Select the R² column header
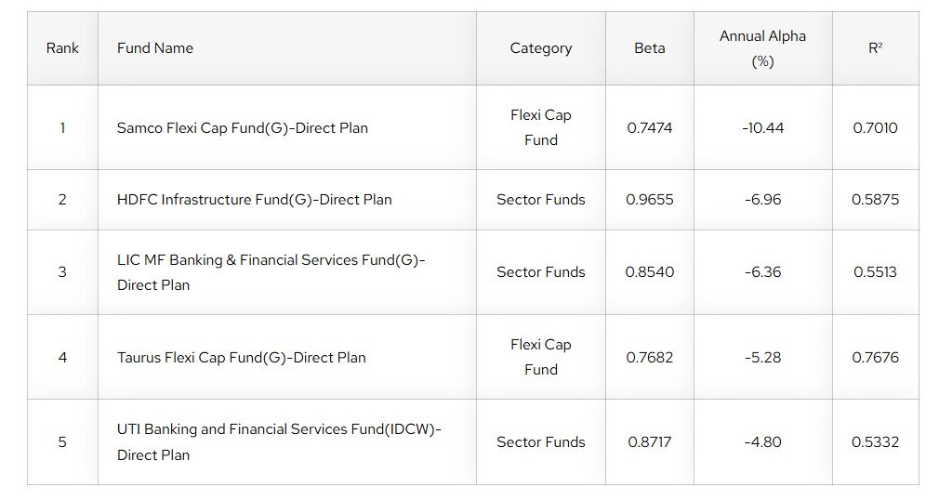 point(875,48)
